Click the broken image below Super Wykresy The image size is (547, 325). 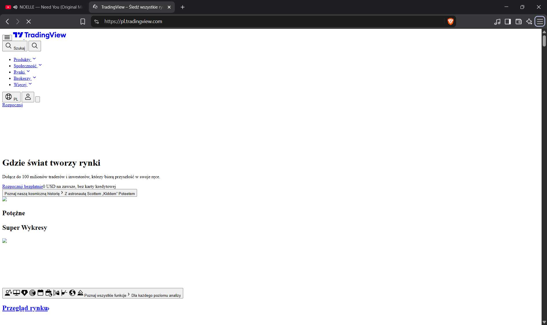[5, 241]
